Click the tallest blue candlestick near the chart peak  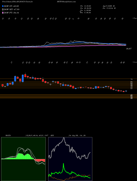23,78
